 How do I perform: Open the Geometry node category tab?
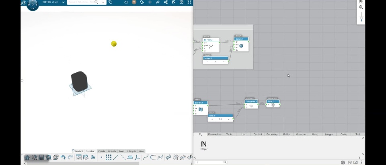point(272,134)
